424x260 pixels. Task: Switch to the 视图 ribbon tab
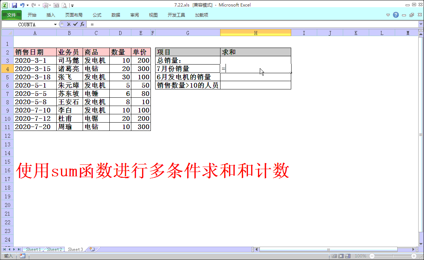coord(153,15)
